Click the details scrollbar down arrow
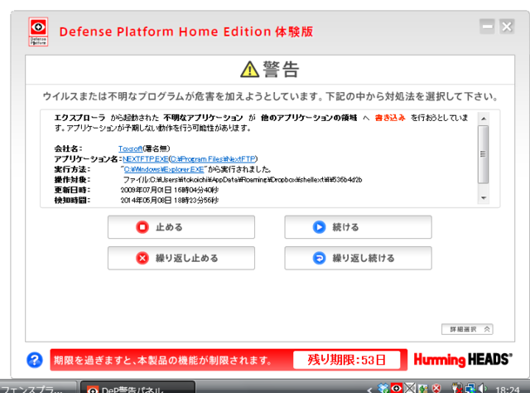 pos(484,198)
